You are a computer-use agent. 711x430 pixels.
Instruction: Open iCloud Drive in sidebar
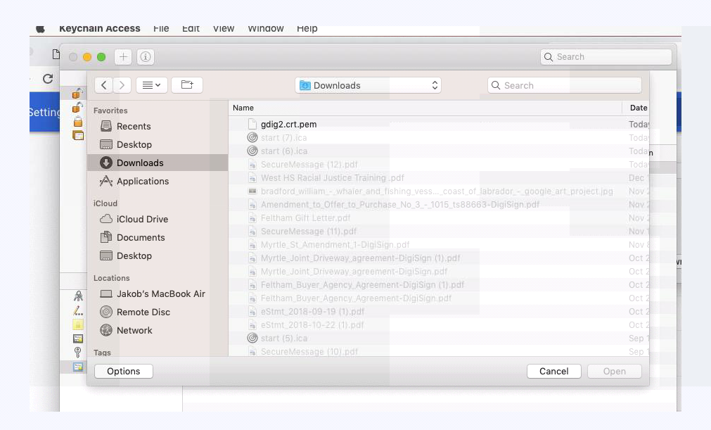point(142,219)
